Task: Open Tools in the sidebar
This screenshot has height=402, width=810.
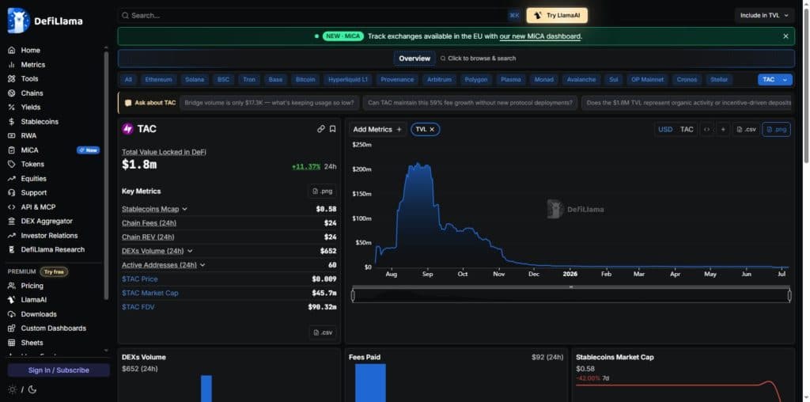Action: tap(29, 78)
